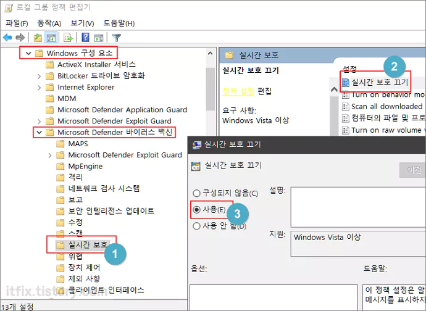Click the 정책 설정 edit link
Screen dimensions: 426x311
pyautogui.click(x=238, y=91)
